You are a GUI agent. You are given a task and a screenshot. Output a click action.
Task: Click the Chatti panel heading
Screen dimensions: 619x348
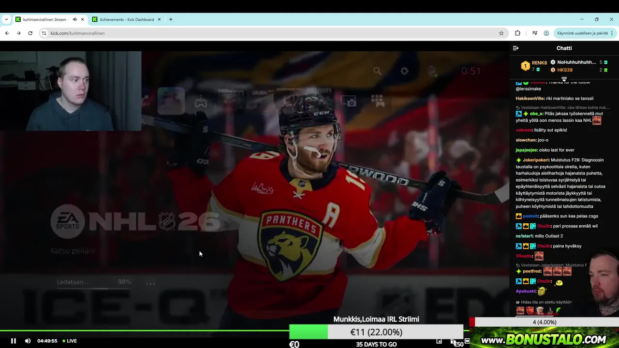(x=564, y=48)
